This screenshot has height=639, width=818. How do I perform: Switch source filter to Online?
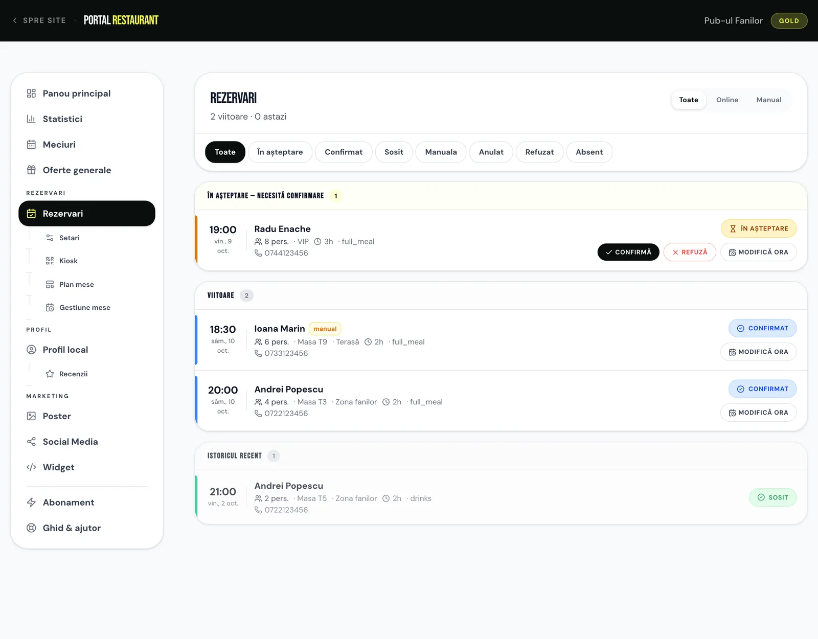pos(727,100)
